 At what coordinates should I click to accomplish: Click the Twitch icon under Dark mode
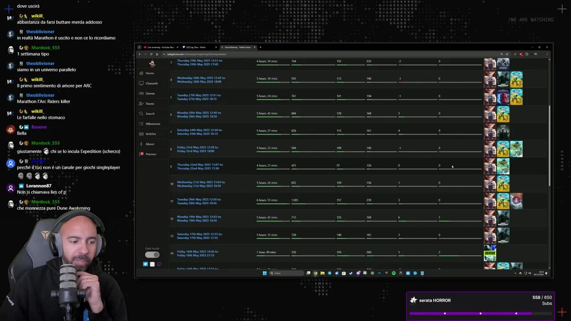click(159, 264)
